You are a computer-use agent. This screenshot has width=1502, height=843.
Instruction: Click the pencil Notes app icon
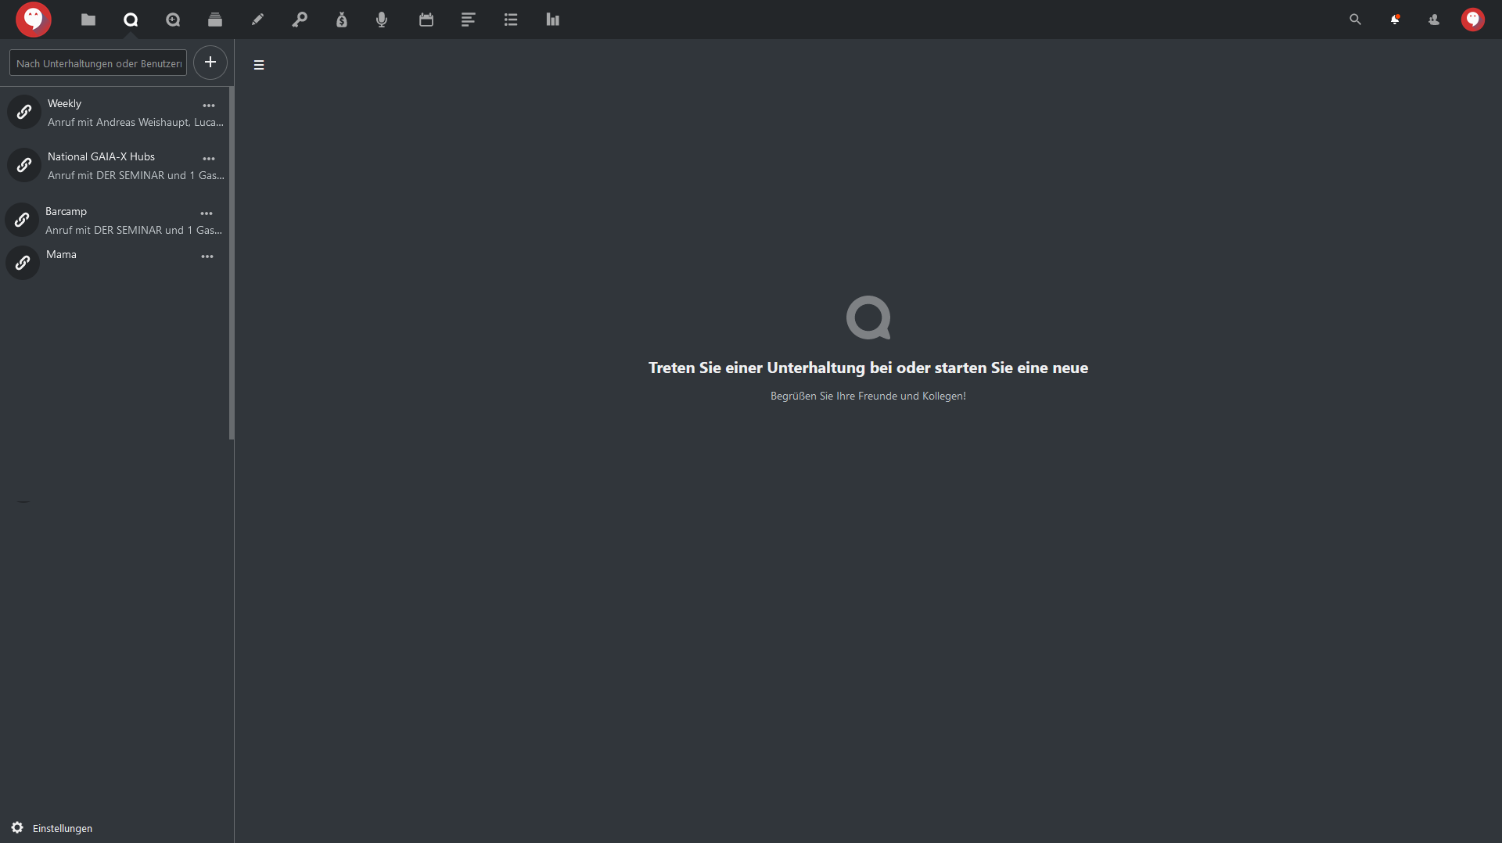coord(257,20)
